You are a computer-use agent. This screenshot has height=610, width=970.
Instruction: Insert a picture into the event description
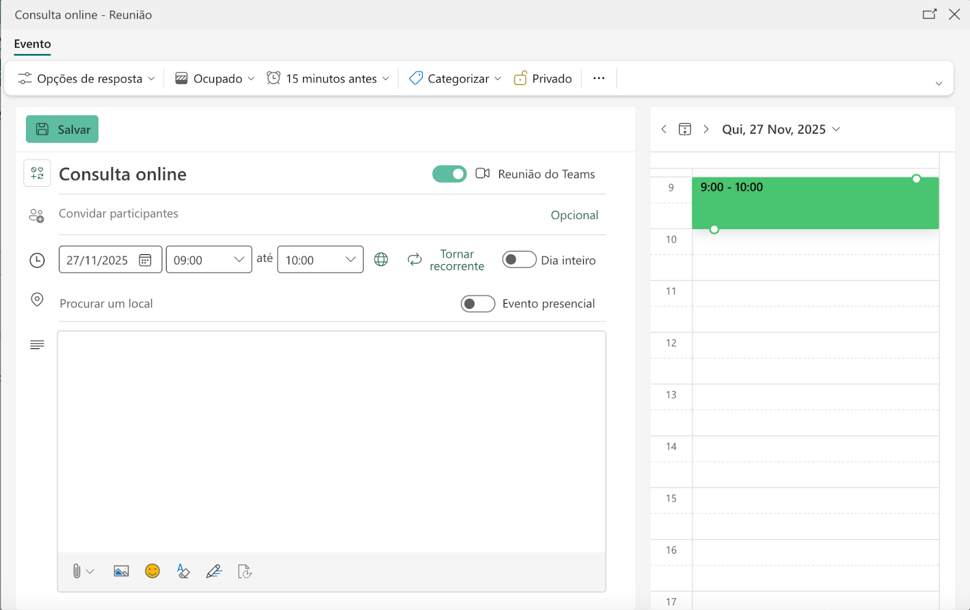tap(121, 571)
